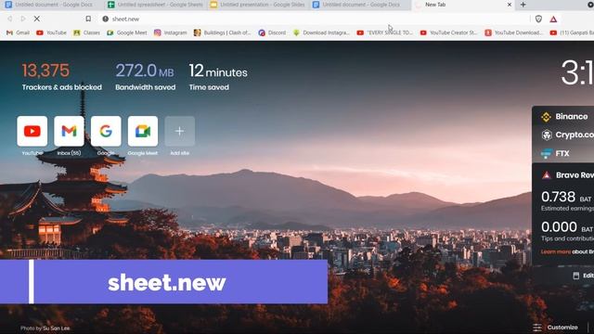The height and width of the screenshot is (334, 594).
Task: Click the 0.000 BAT tips value
Action: tap(567, 226)
